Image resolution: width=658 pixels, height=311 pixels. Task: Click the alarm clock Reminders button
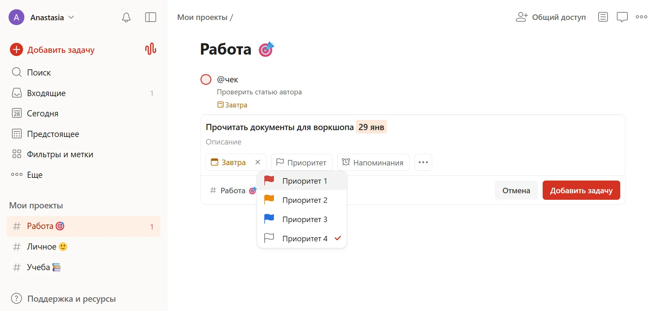373,162
